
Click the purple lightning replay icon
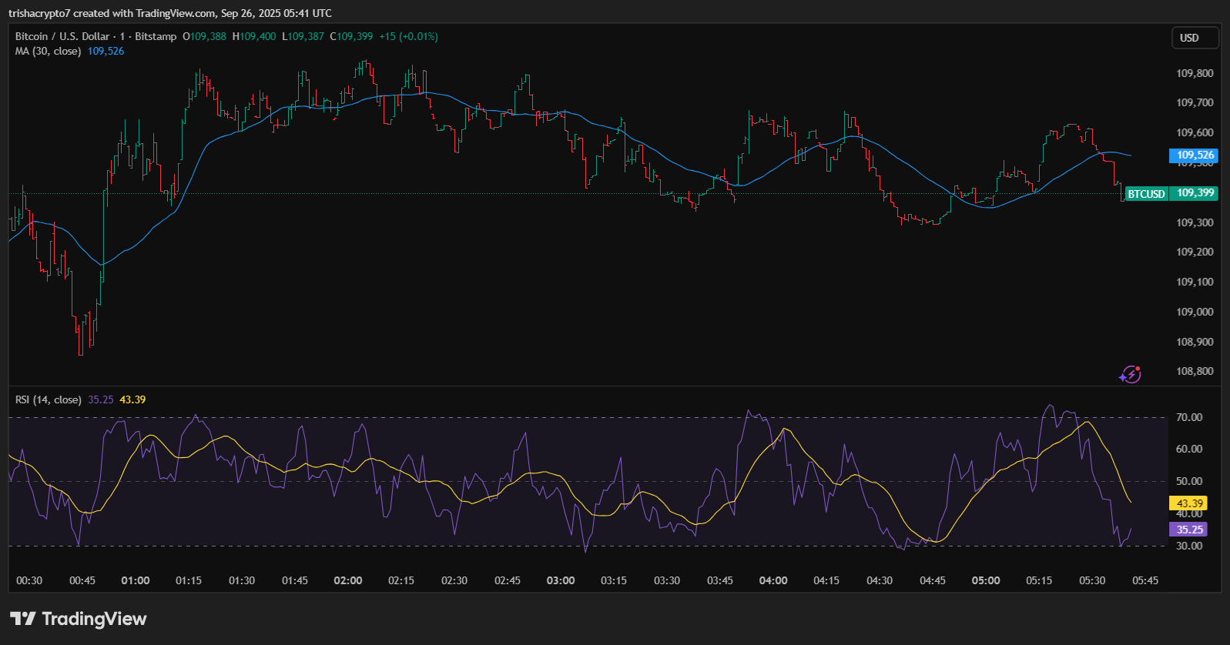[x=1130, y=374]
